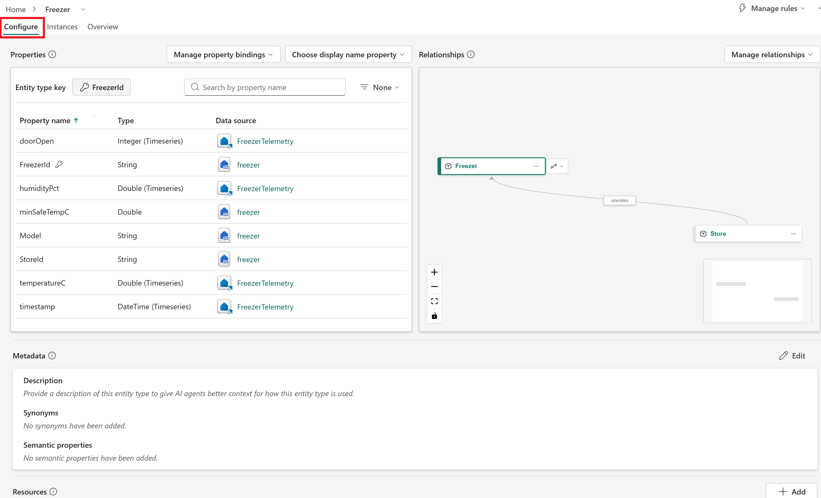Click the Relationships info icon
Viewport: 821px width, 498px height.
point(471,54)
